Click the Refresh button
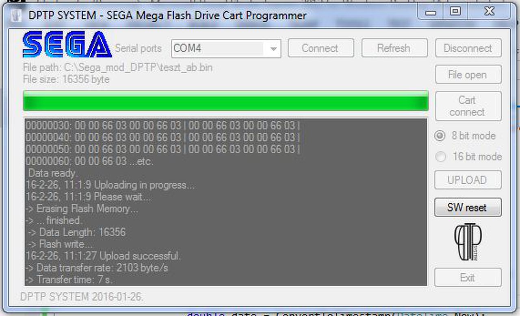 394,48
